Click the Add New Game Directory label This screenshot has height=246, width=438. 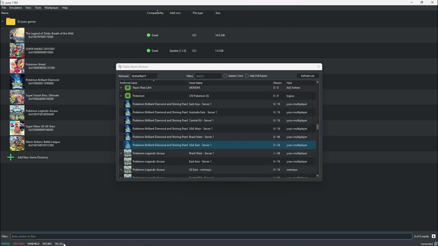(x=33, y=157)
